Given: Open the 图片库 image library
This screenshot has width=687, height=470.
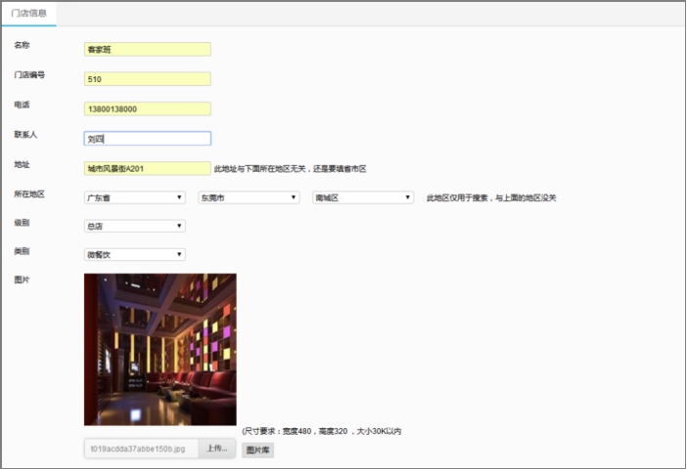Looking at the screenshot, I should pos(258,450).
